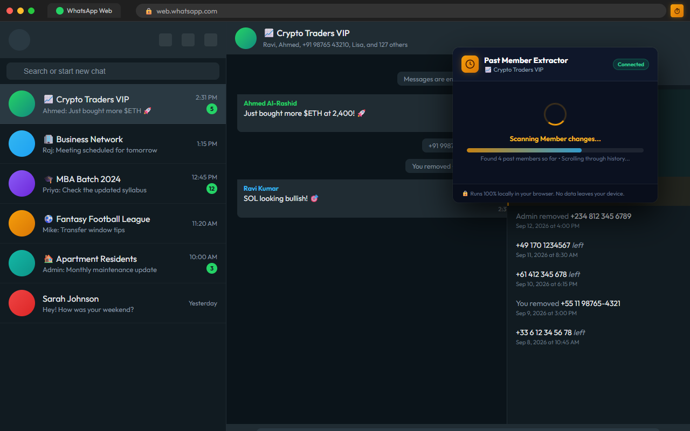Click the Apartment Residents chat avatar
Viewport: 690px width, 431px height.
22,263
